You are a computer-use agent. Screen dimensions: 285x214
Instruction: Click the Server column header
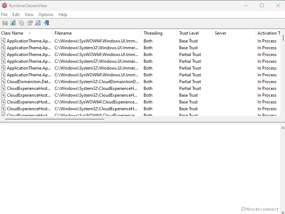(221, 33)
